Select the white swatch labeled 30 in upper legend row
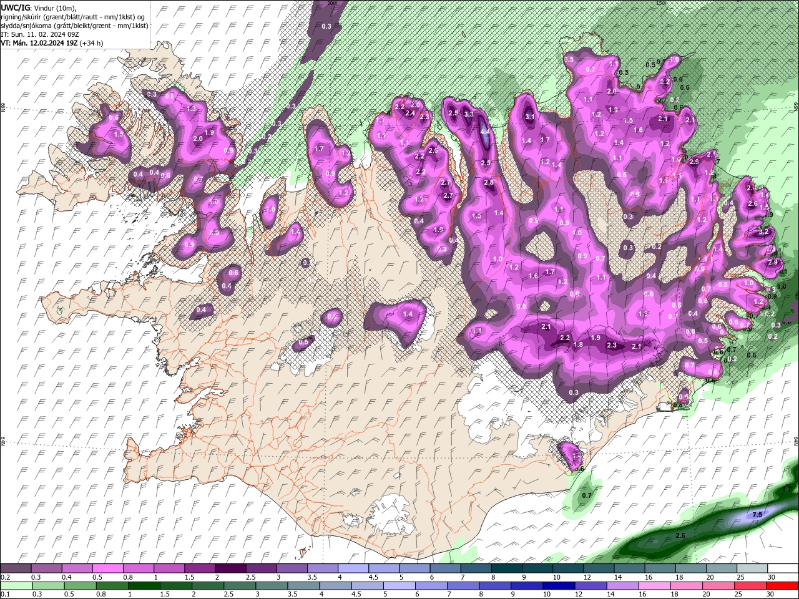This screenshot has height=599, width=799. (x=783, y=568)
